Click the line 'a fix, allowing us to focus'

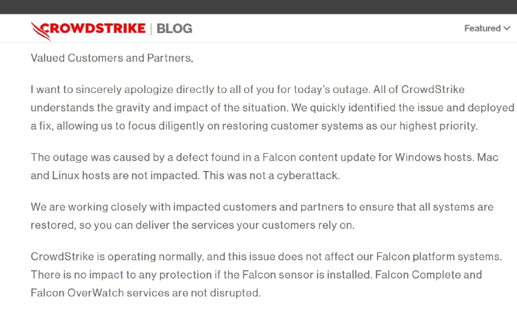click(254, 126)
